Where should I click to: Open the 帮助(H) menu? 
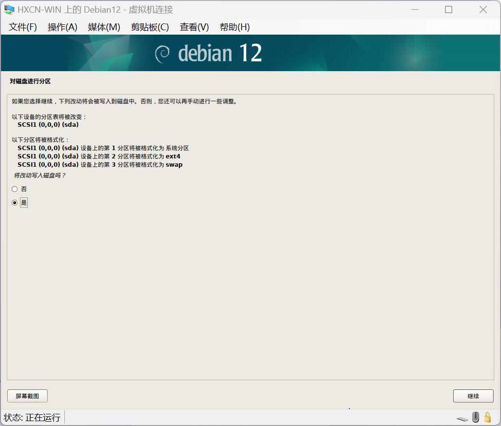tap(235, 27)
